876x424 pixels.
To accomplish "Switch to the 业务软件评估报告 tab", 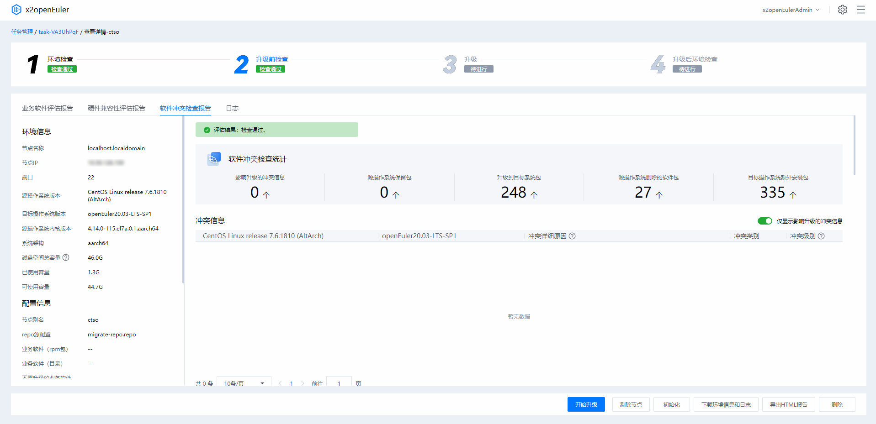I will pyautogui.click(x=48, y=108).
